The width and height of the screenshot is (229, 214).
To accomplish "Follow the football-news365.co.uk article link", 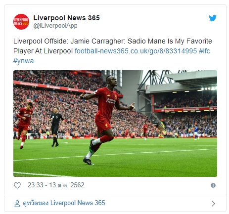I will pyautogui.click(x=136, y=51).
